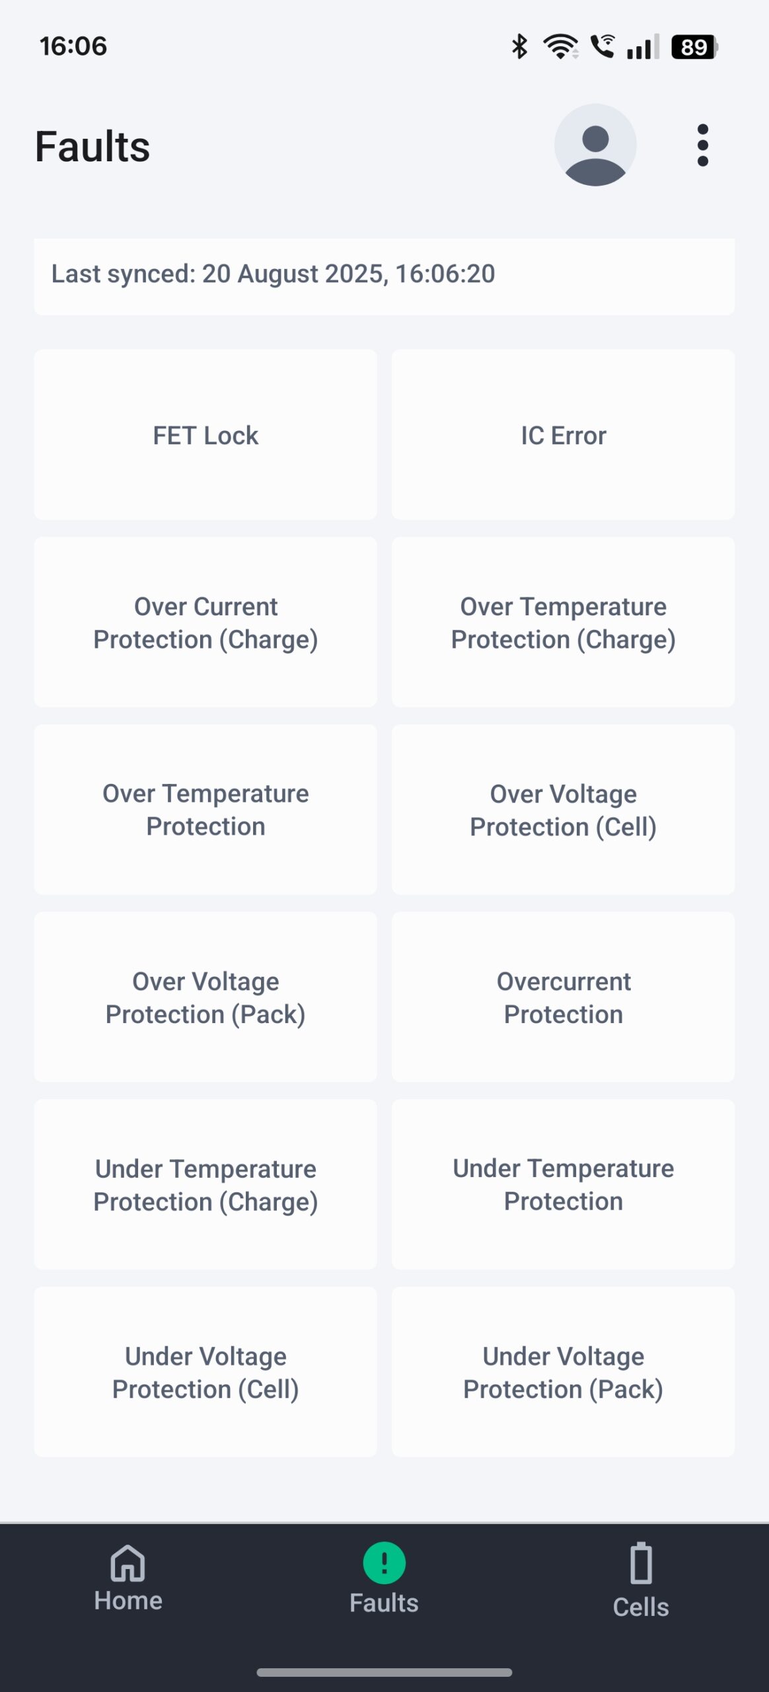Tap Over Voltage Protection (Pack) card
Image resolution: width=769 pixels, height=1692 pixels.
click(x=205, y=997)
